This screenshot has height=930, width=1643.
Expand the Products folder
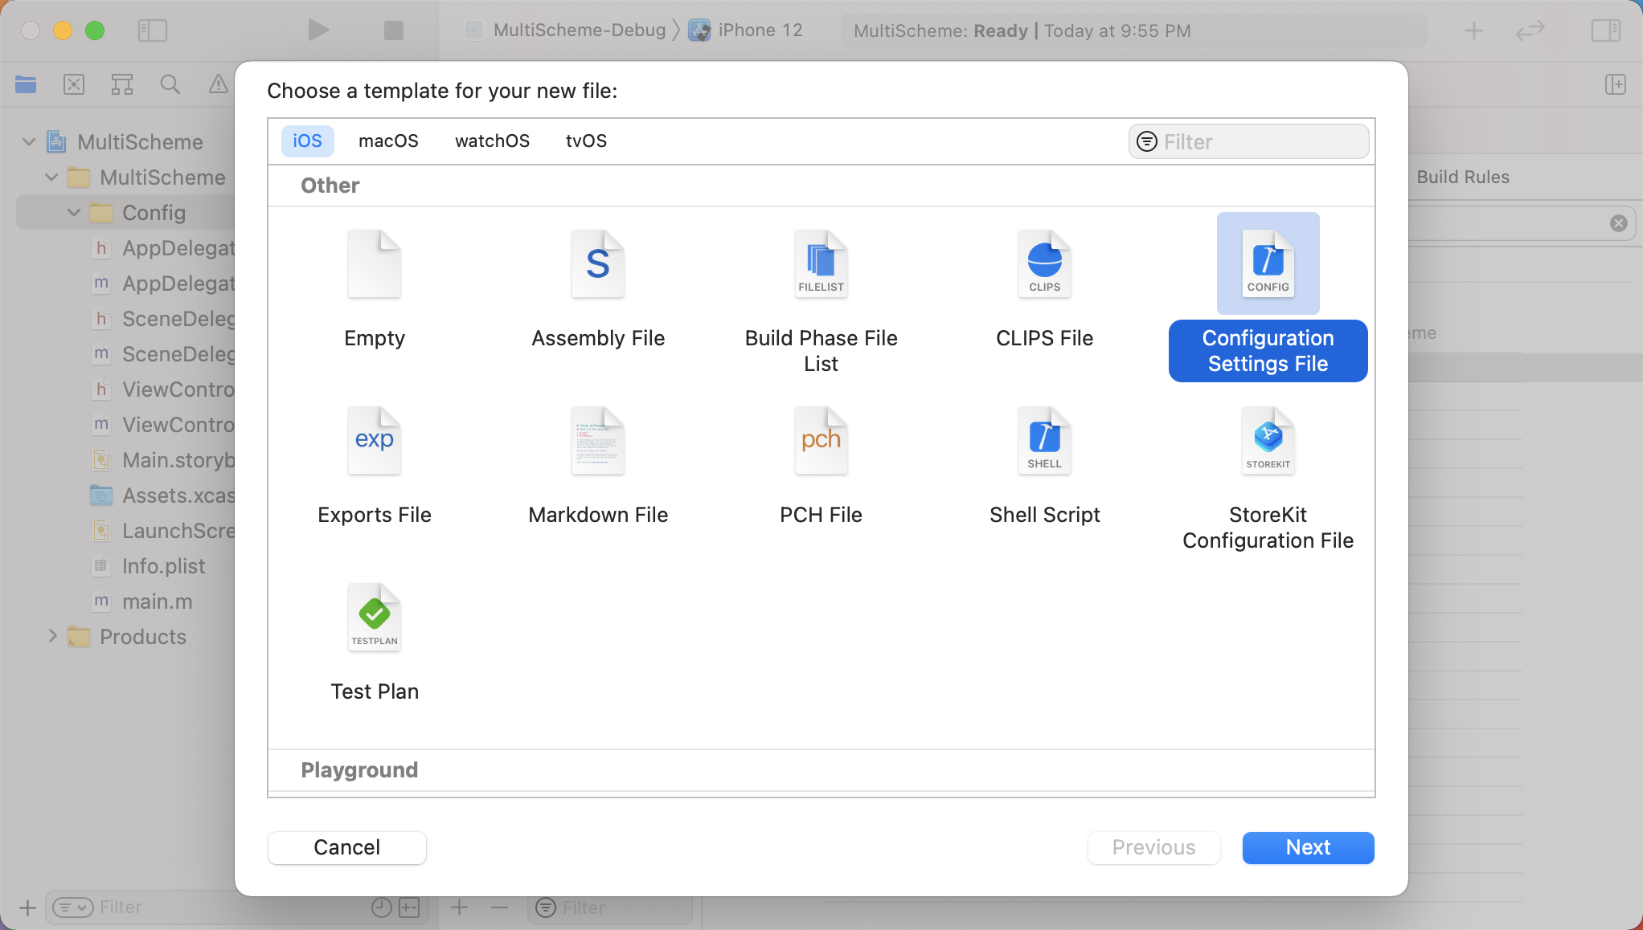coord(52,636)
